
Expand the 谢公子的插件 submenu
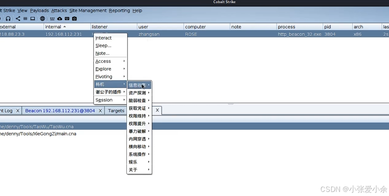point(110,92)
